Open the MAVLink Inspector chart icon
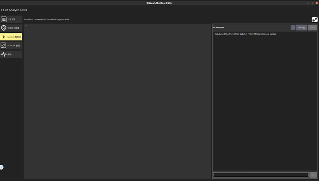This screenshot has width=319, height=181. [3, 45]
